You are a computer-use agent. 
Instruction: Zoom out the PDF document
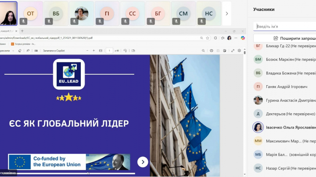[87, 51]
